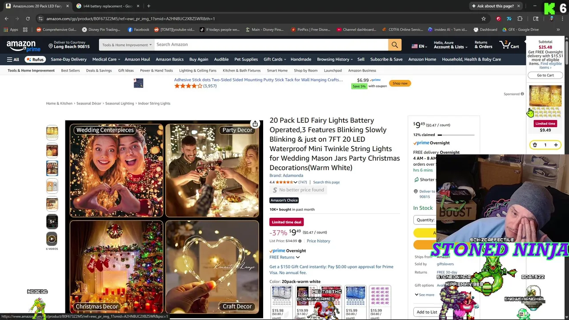
Task: Click the Add to List button
Action: [427, 312]
